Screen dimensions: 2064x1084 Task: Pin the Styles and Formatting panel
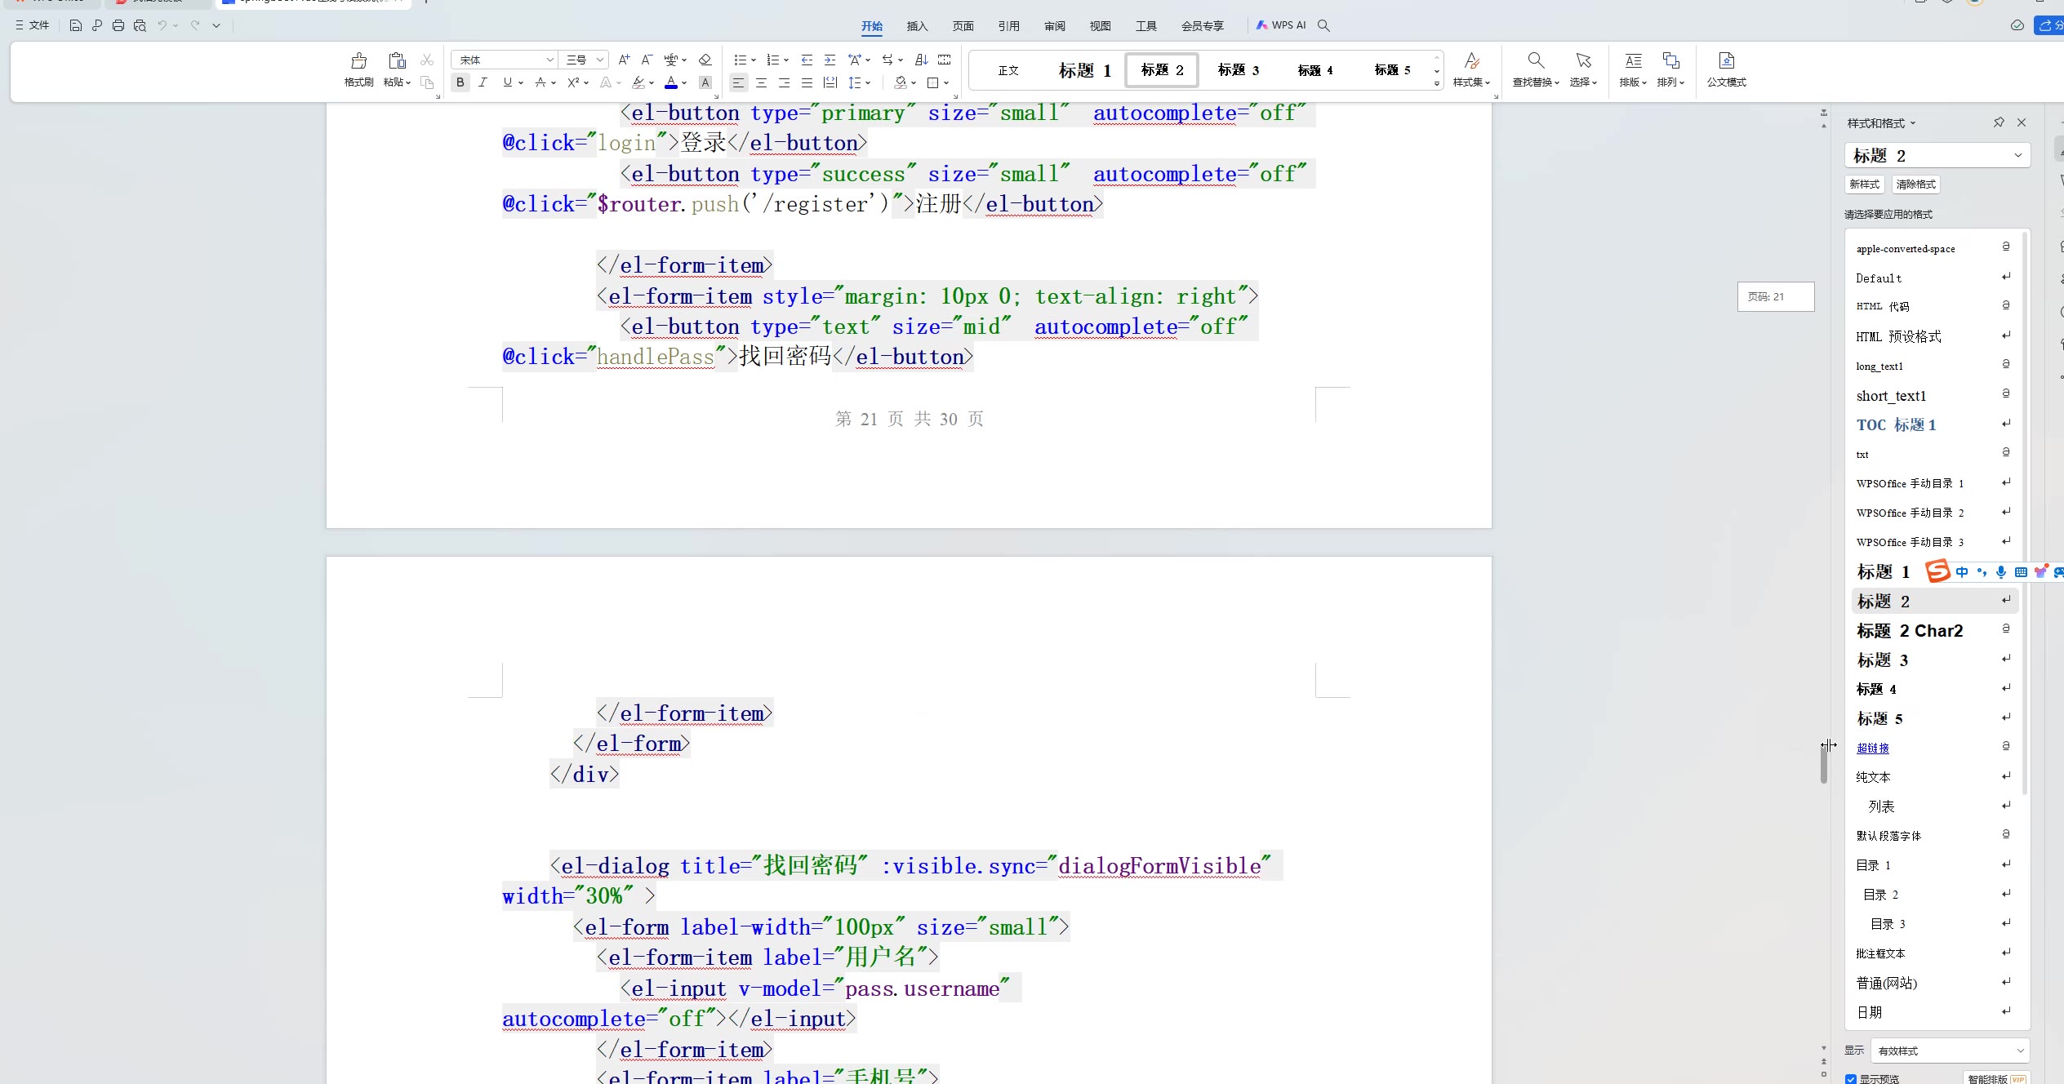click(x=1999, y=122)
